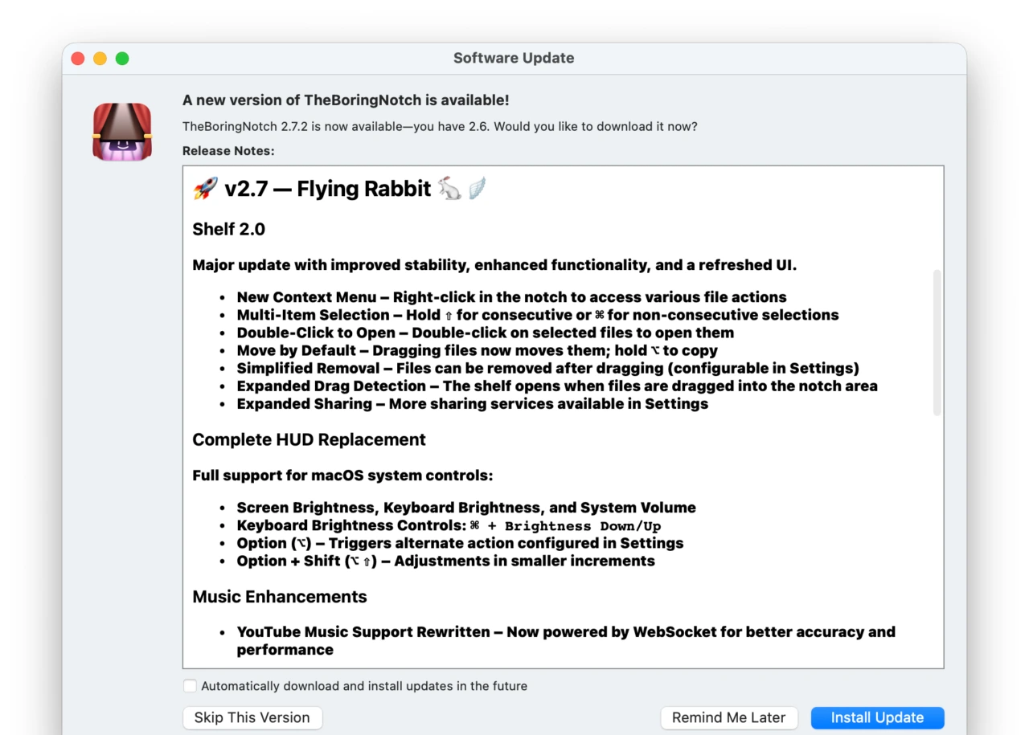Image resolution: width=1029 pixels, height=735 pixels.
Task: Minimize the window with the yellow button
Action: click(100, 59)
